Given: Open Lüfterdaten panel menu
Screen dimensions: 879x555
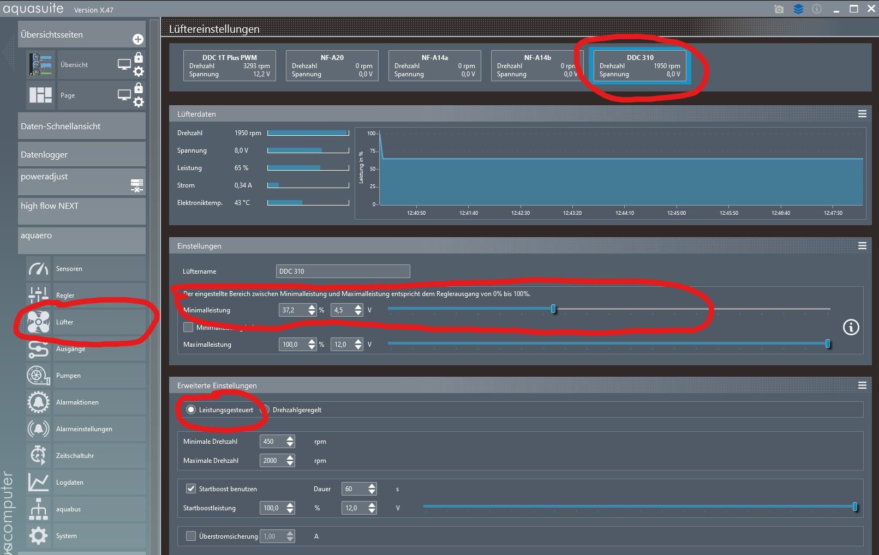Looking at the screenshot, I should (862, 114).
